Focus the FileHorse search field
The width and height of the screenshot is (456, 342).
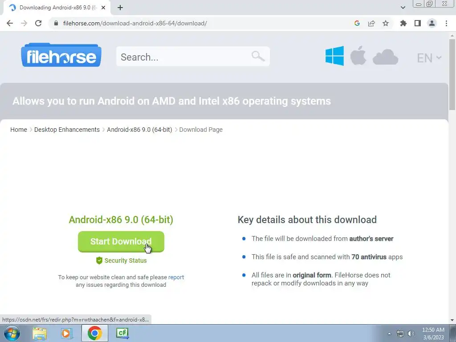click(193, 57)
